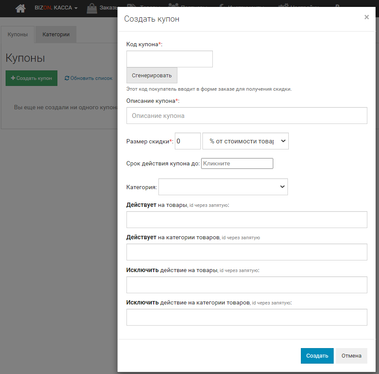Click Отмена to cancel the dialog
The width and height of the screenshot is (379, 374).
point(351,356)
